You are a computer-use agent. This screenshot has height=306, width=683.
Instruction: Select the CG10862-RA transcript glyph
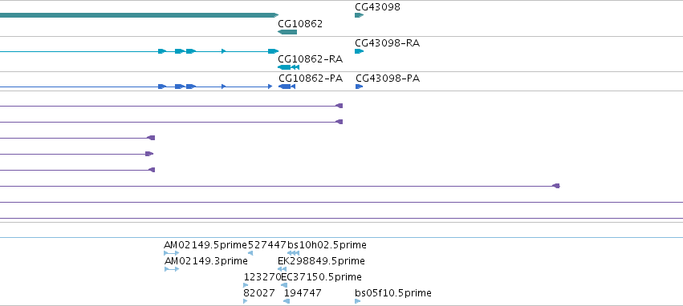pos(288,67)
